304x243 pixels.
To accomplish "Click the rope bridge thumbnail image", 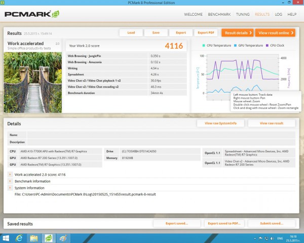I will [33, 83].
